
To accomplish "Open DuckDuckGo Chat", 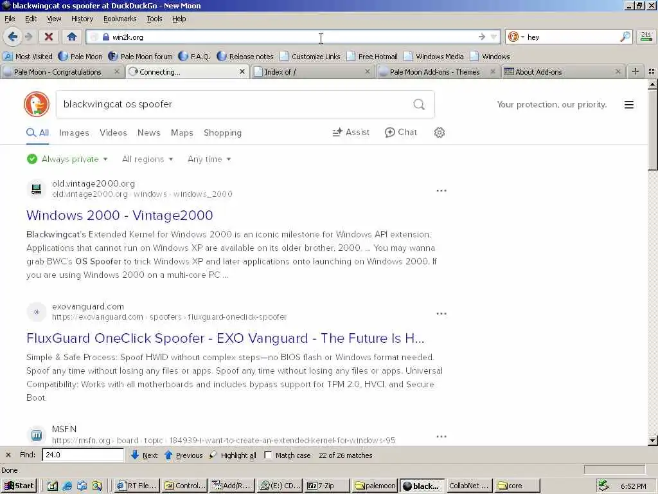I will point(401,133).
